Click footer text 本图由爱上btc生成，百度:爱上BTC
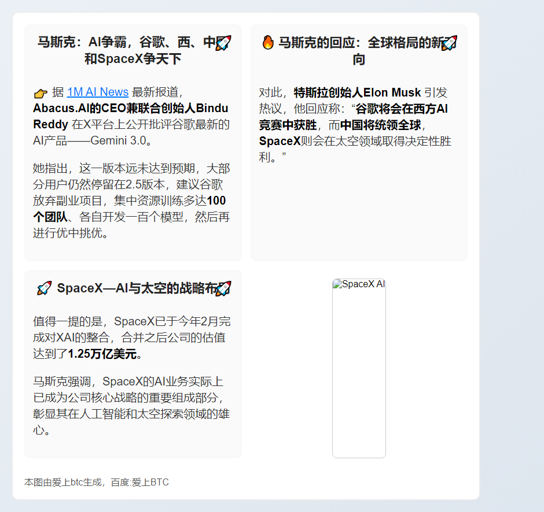This screenshot has width=544, height=512. (x=97, y=482)
